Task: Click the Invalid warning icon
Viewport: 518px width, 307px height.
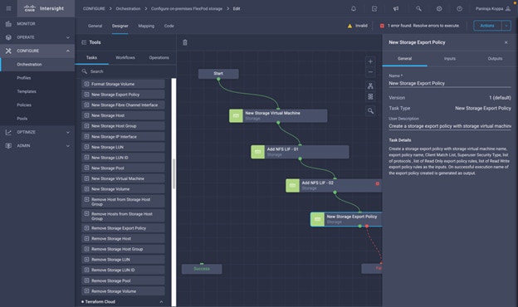Action: (x=349, y=26)
